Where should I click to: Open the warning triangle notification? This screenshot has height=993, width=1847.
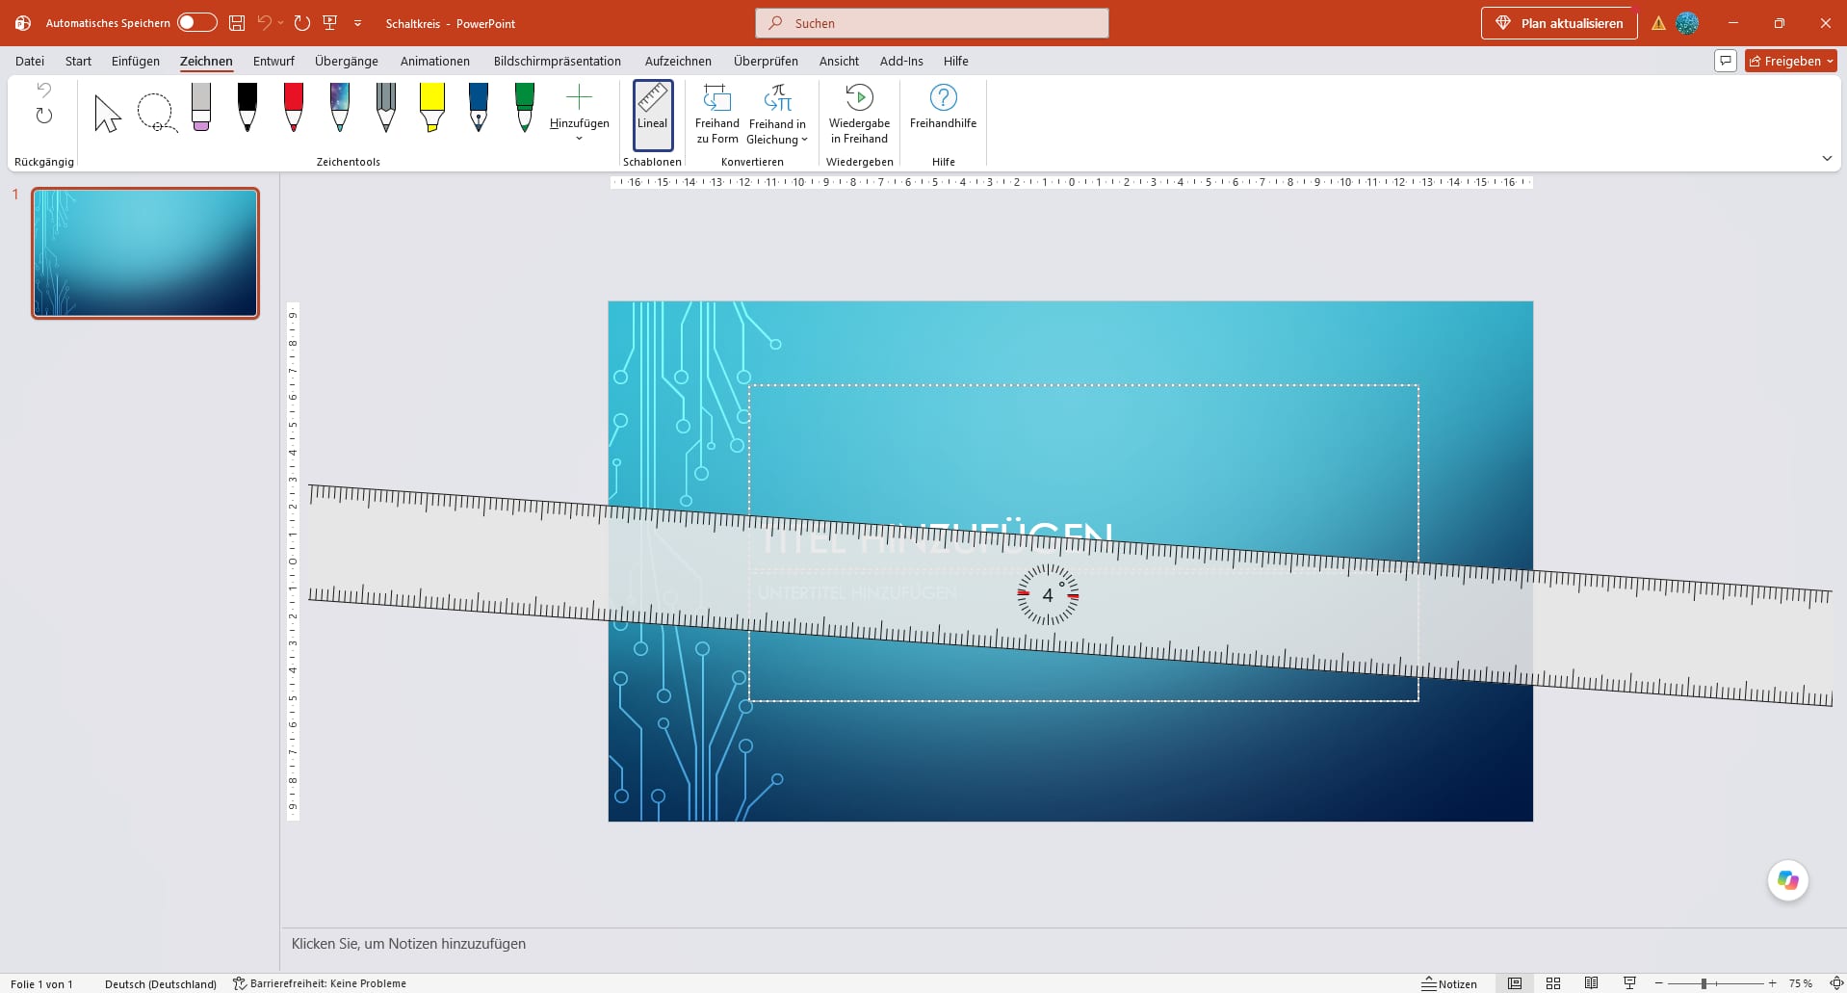click(1658, 23)
